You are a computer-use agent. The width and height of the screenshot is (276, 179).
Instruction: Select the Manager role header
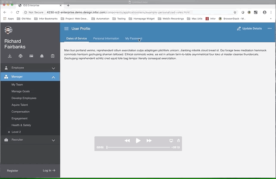[x=30, y=77]
